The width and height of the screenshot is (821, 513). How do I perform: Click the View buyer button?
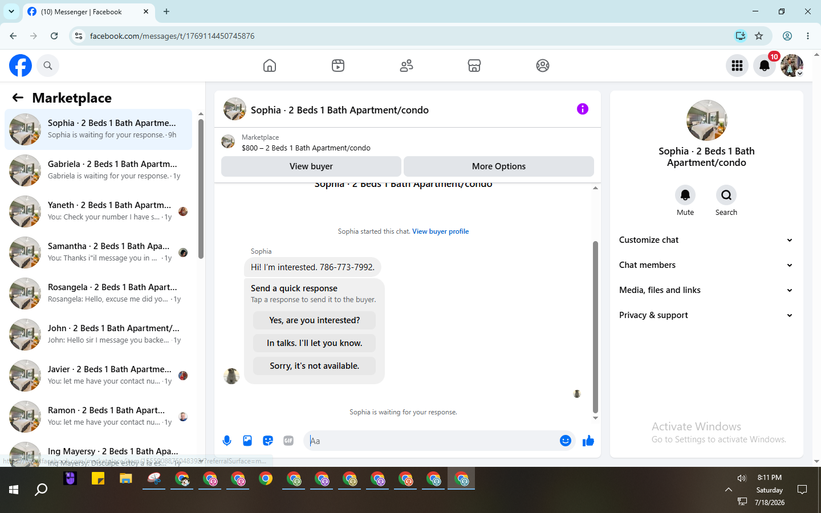[311, 166]
